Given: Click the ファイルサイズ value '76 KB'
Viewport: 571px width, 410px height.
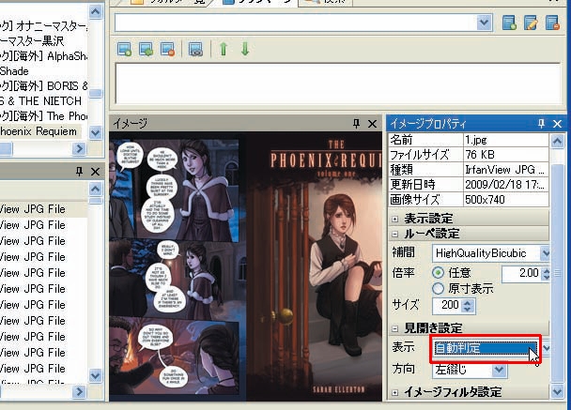Looking at the screenshot, I should (x=506, y=155).
